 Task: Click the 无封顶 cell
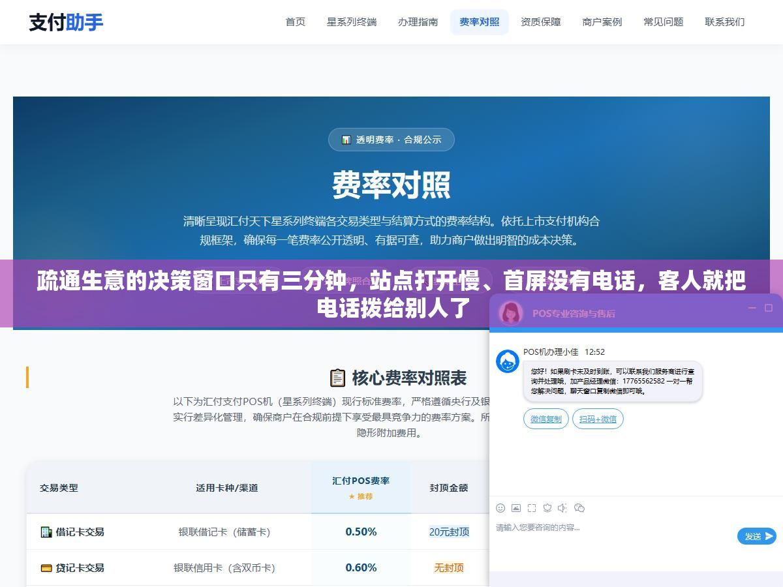pyautogui.click(x=449, y=567)
